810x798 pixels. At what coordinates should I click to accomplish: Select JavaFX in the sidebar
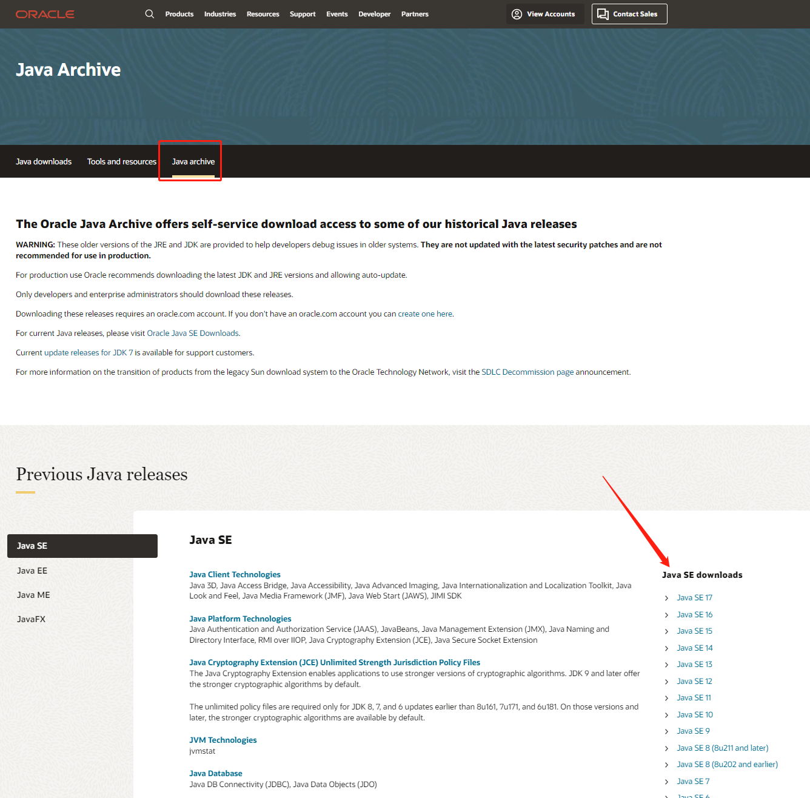(31, 619)
